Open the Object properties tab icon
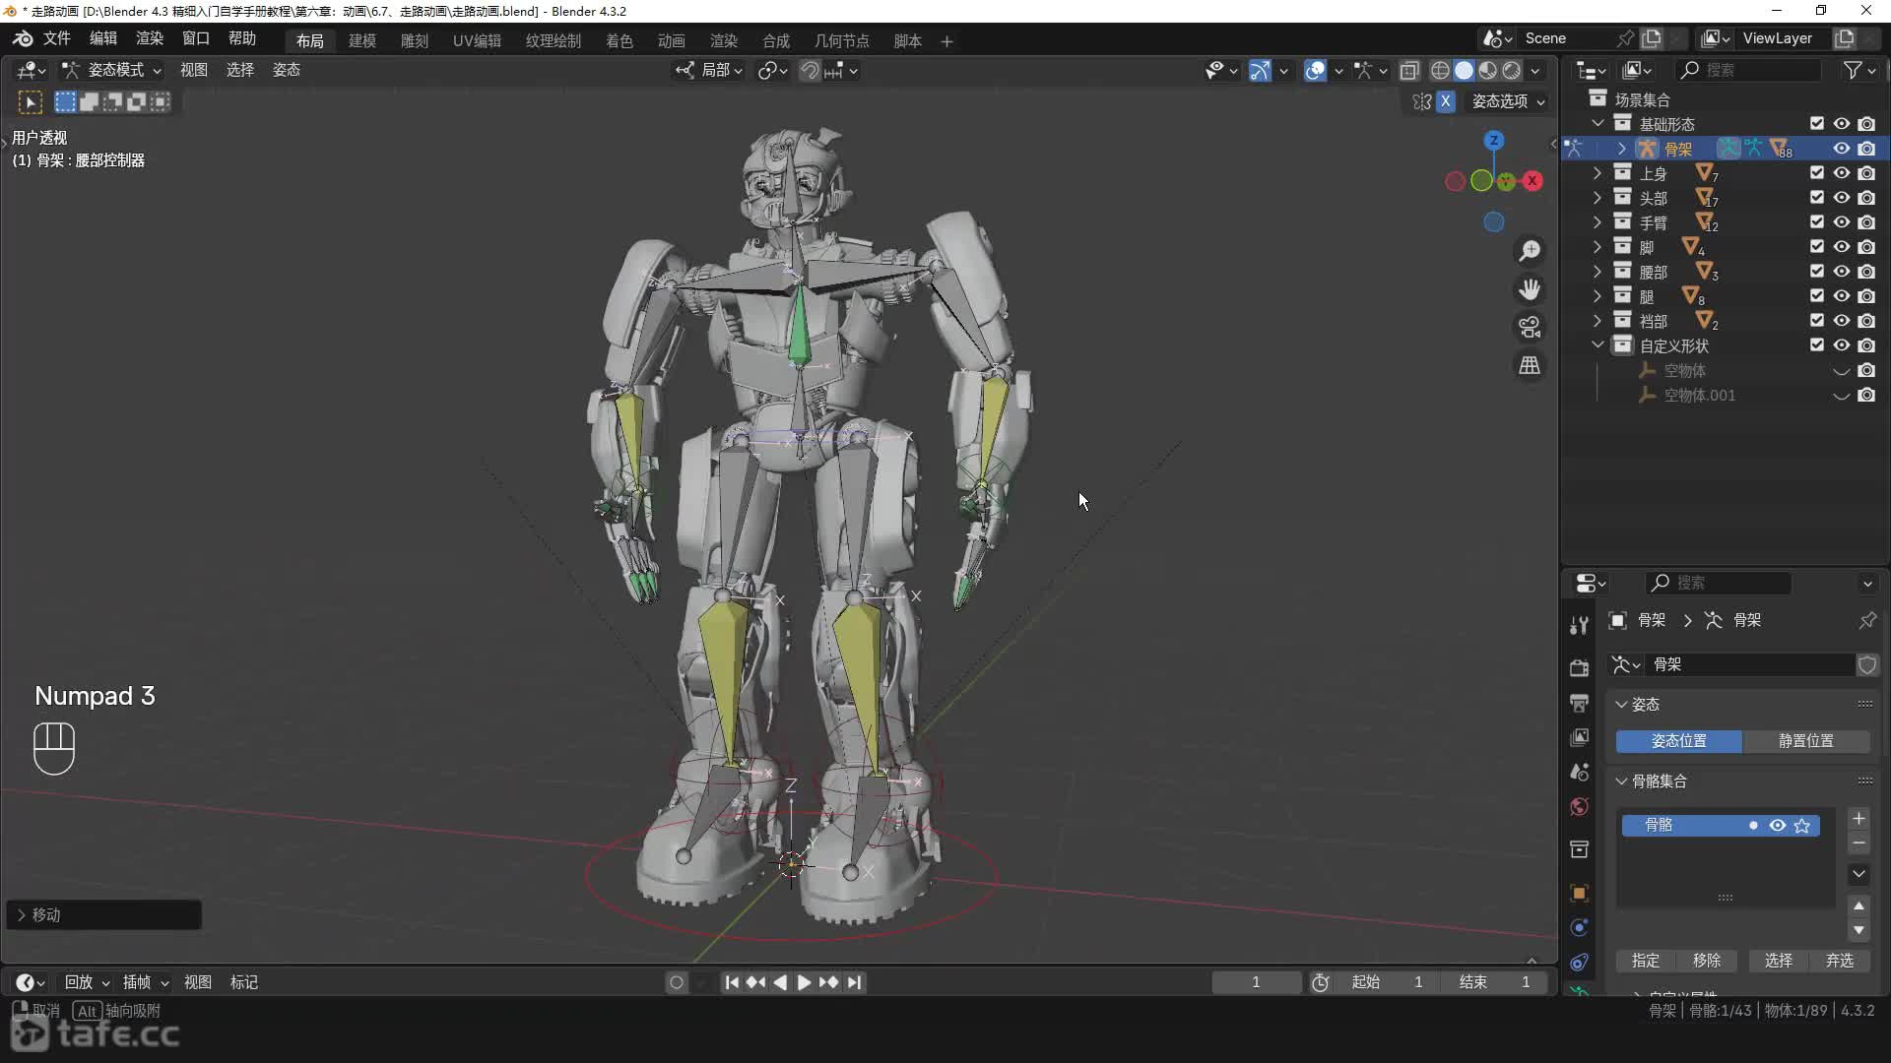The image size is (1891, 1063). pos(1579,893)
